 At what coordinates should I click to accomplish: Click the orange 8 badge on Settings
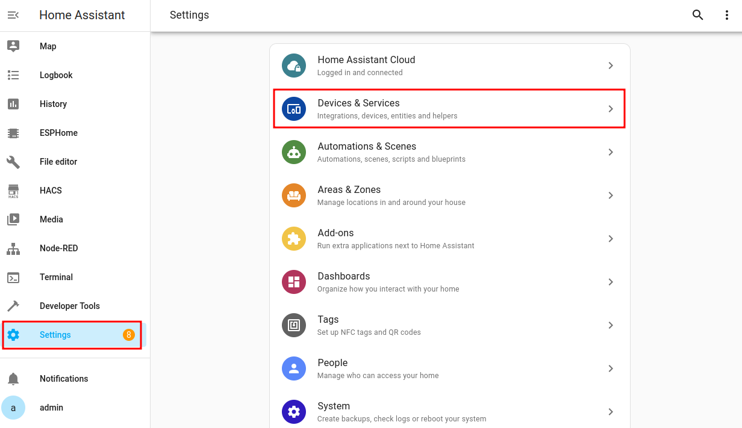click(x=128, y=335)
